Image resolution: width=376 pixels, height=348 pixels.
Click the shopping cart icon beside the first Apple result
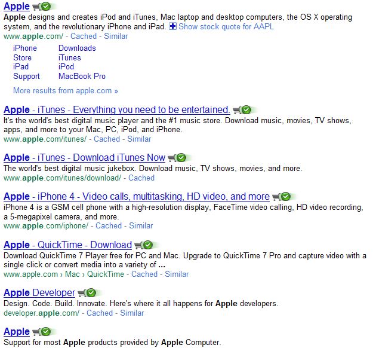coord(36,7)
